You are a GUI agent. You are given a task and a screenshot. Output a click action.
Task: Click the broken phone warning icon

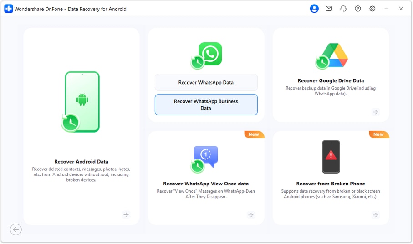pyautogui.click(x=331, y=157)
